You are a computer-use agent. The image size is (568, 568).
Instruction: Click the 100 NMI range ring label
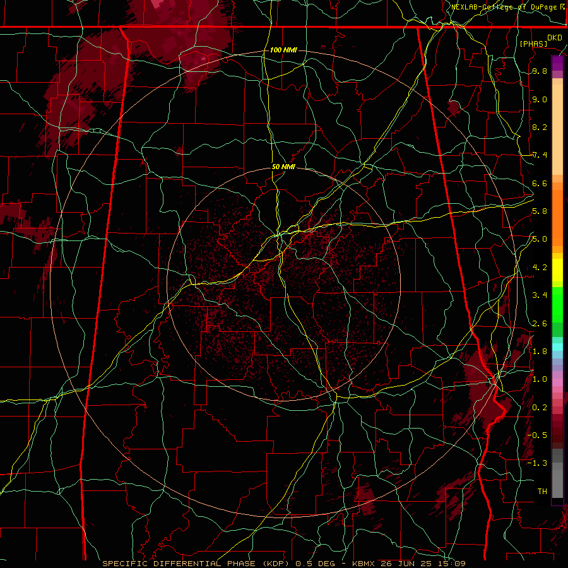tap(283, 50)
